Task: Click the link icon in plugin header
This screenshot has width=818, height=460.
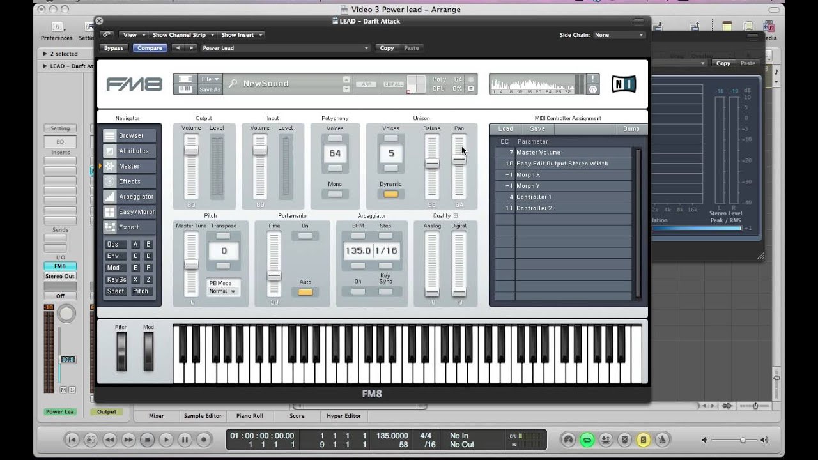Action: [106, 34]
